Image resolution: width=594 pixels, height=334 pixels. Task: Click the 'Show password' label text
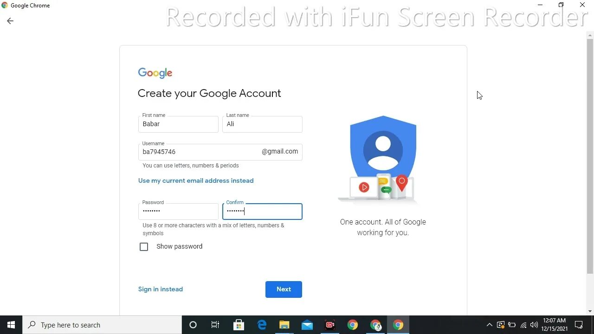click(x=180, y=246)
